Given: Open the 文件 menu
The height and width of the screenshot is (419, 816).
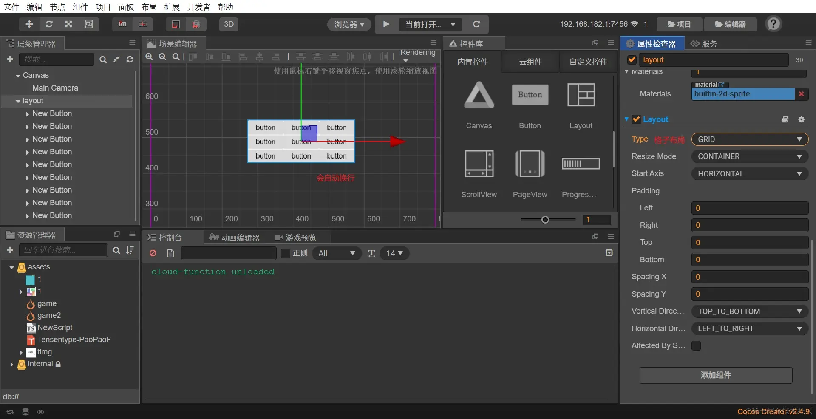Looking at the screenshot, I should click(11, 7).
